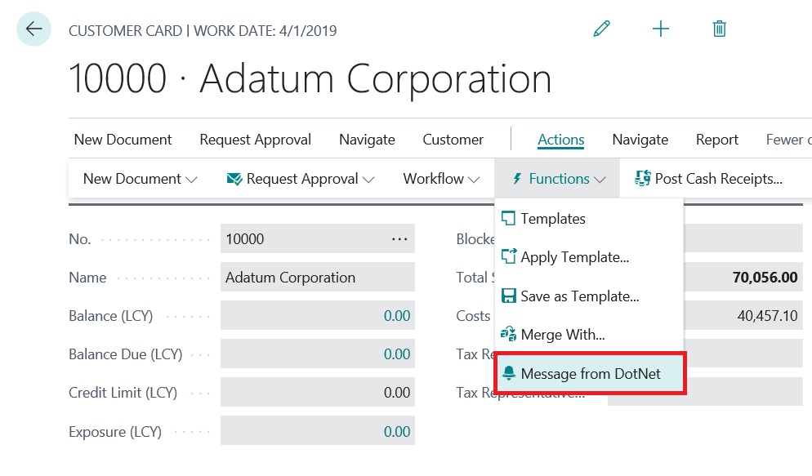The width and height of the screenshot is (812, 476).
Task: Open the Customer menu
Action: tap(453, 139)
